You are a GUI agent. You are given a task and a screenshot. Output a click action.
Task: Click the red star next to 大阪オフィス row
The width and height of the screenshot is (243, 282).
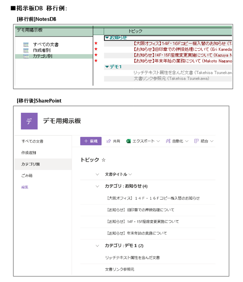pyautogui.click(x=96, y=43)
